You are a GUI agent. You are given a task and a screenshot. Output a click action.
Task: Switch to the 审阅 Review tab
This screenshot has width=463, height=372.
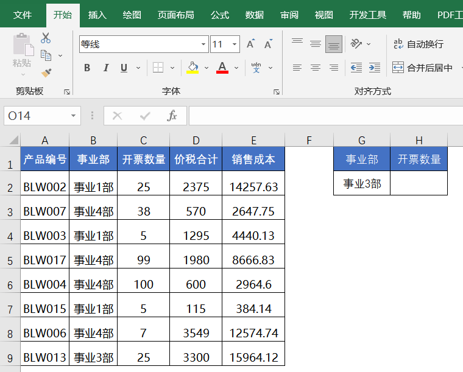[289, 15]
